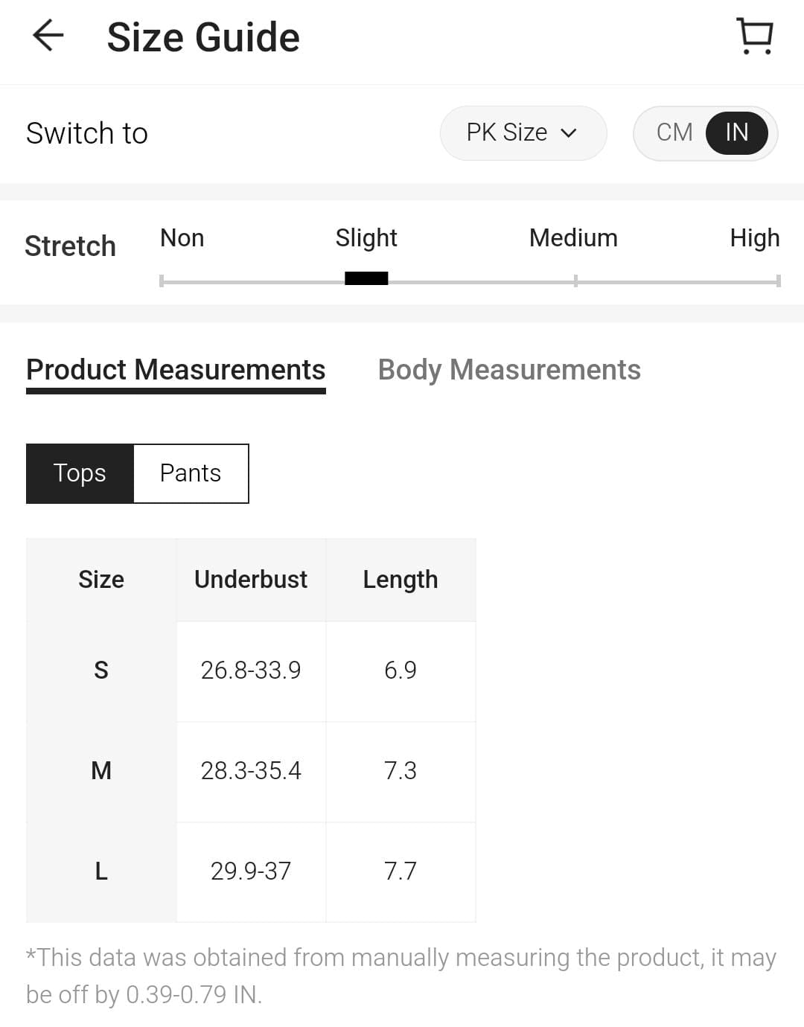804x1027 pixels.
Task: Select size S row label
Action: (101, 671)
